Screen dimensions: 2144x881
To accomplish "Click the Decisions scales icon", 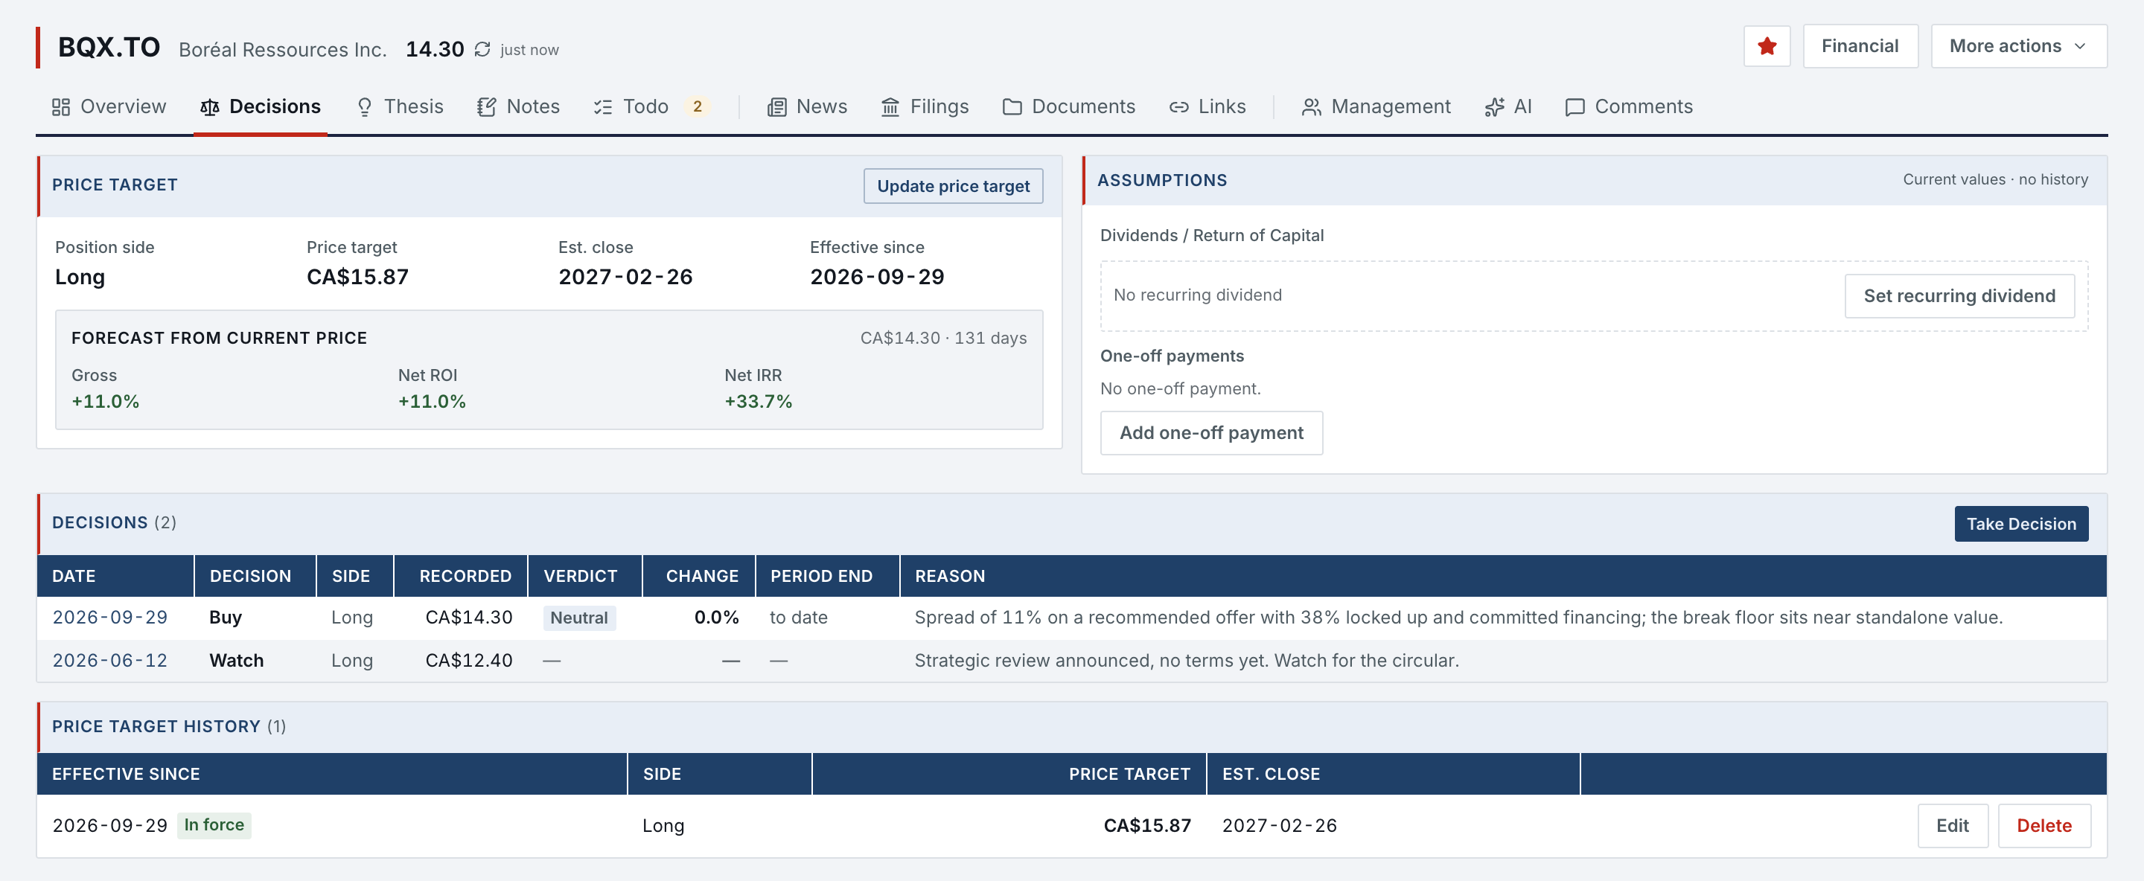I will (x=210, y=107).
